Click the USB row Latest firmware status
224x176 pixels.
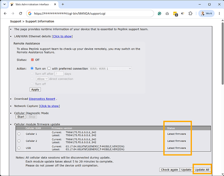pos(177,148)
